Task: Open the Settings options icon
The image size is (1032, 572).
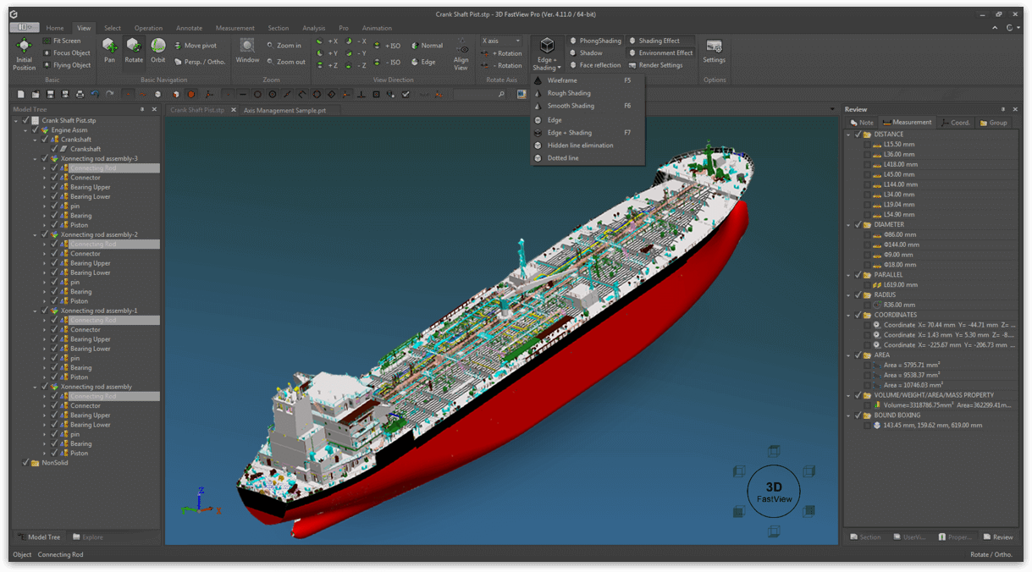Action: (714, 47)
